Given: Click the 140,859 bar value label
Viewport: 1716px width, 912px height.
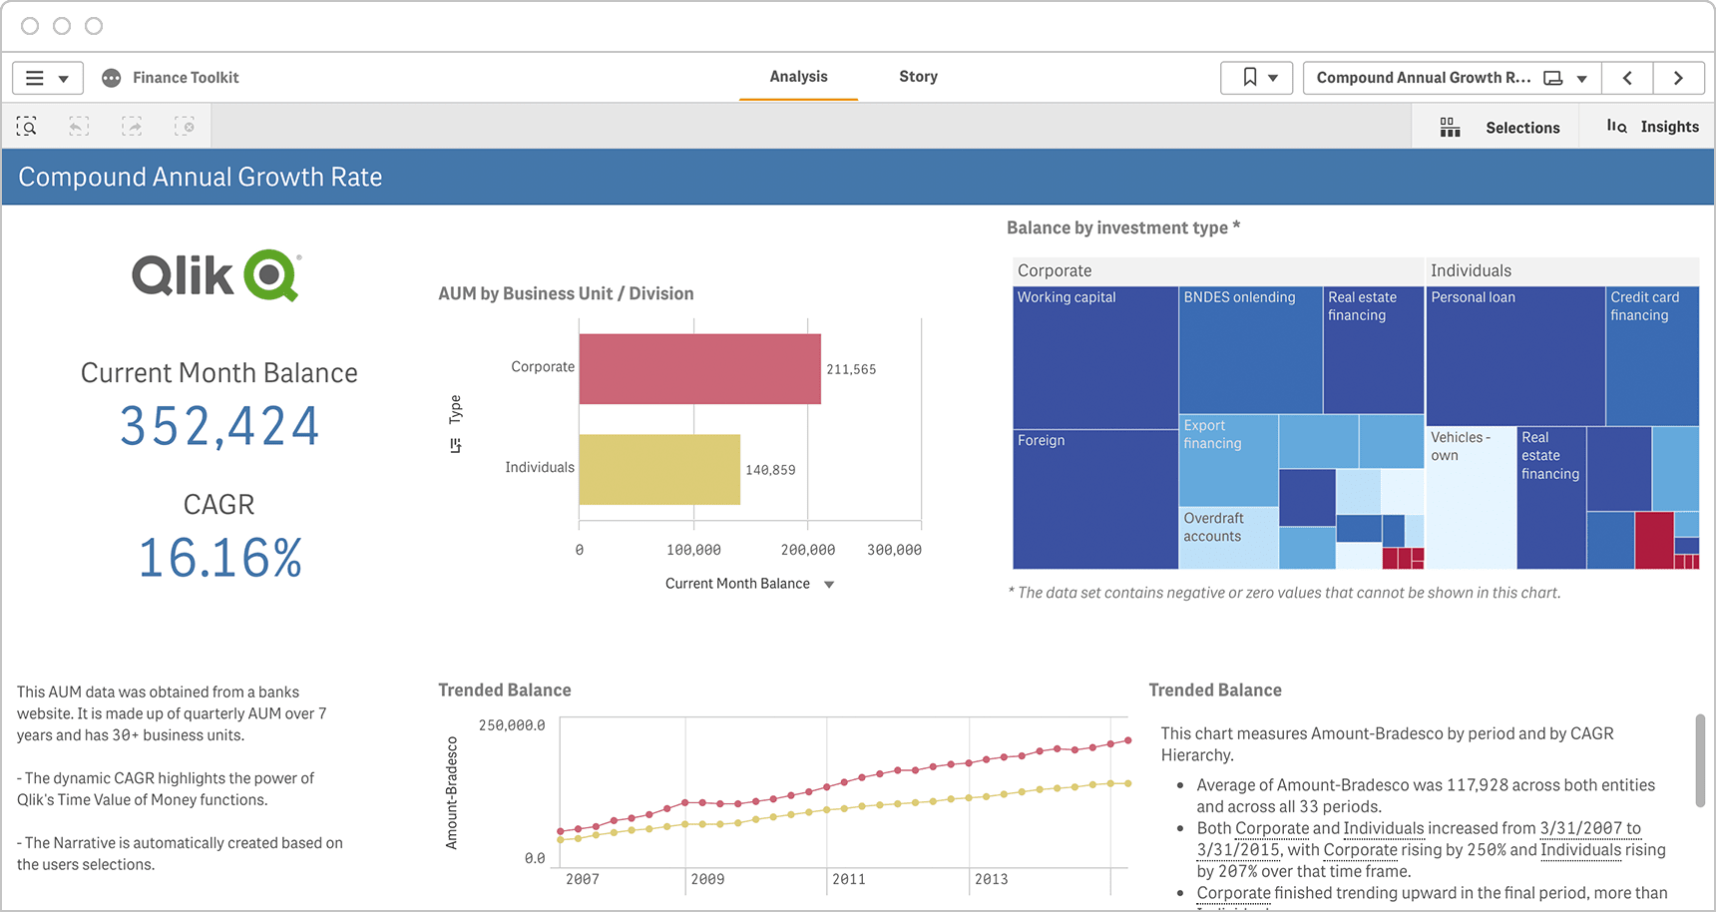Looking at the screenshot, I should point(770,470).
